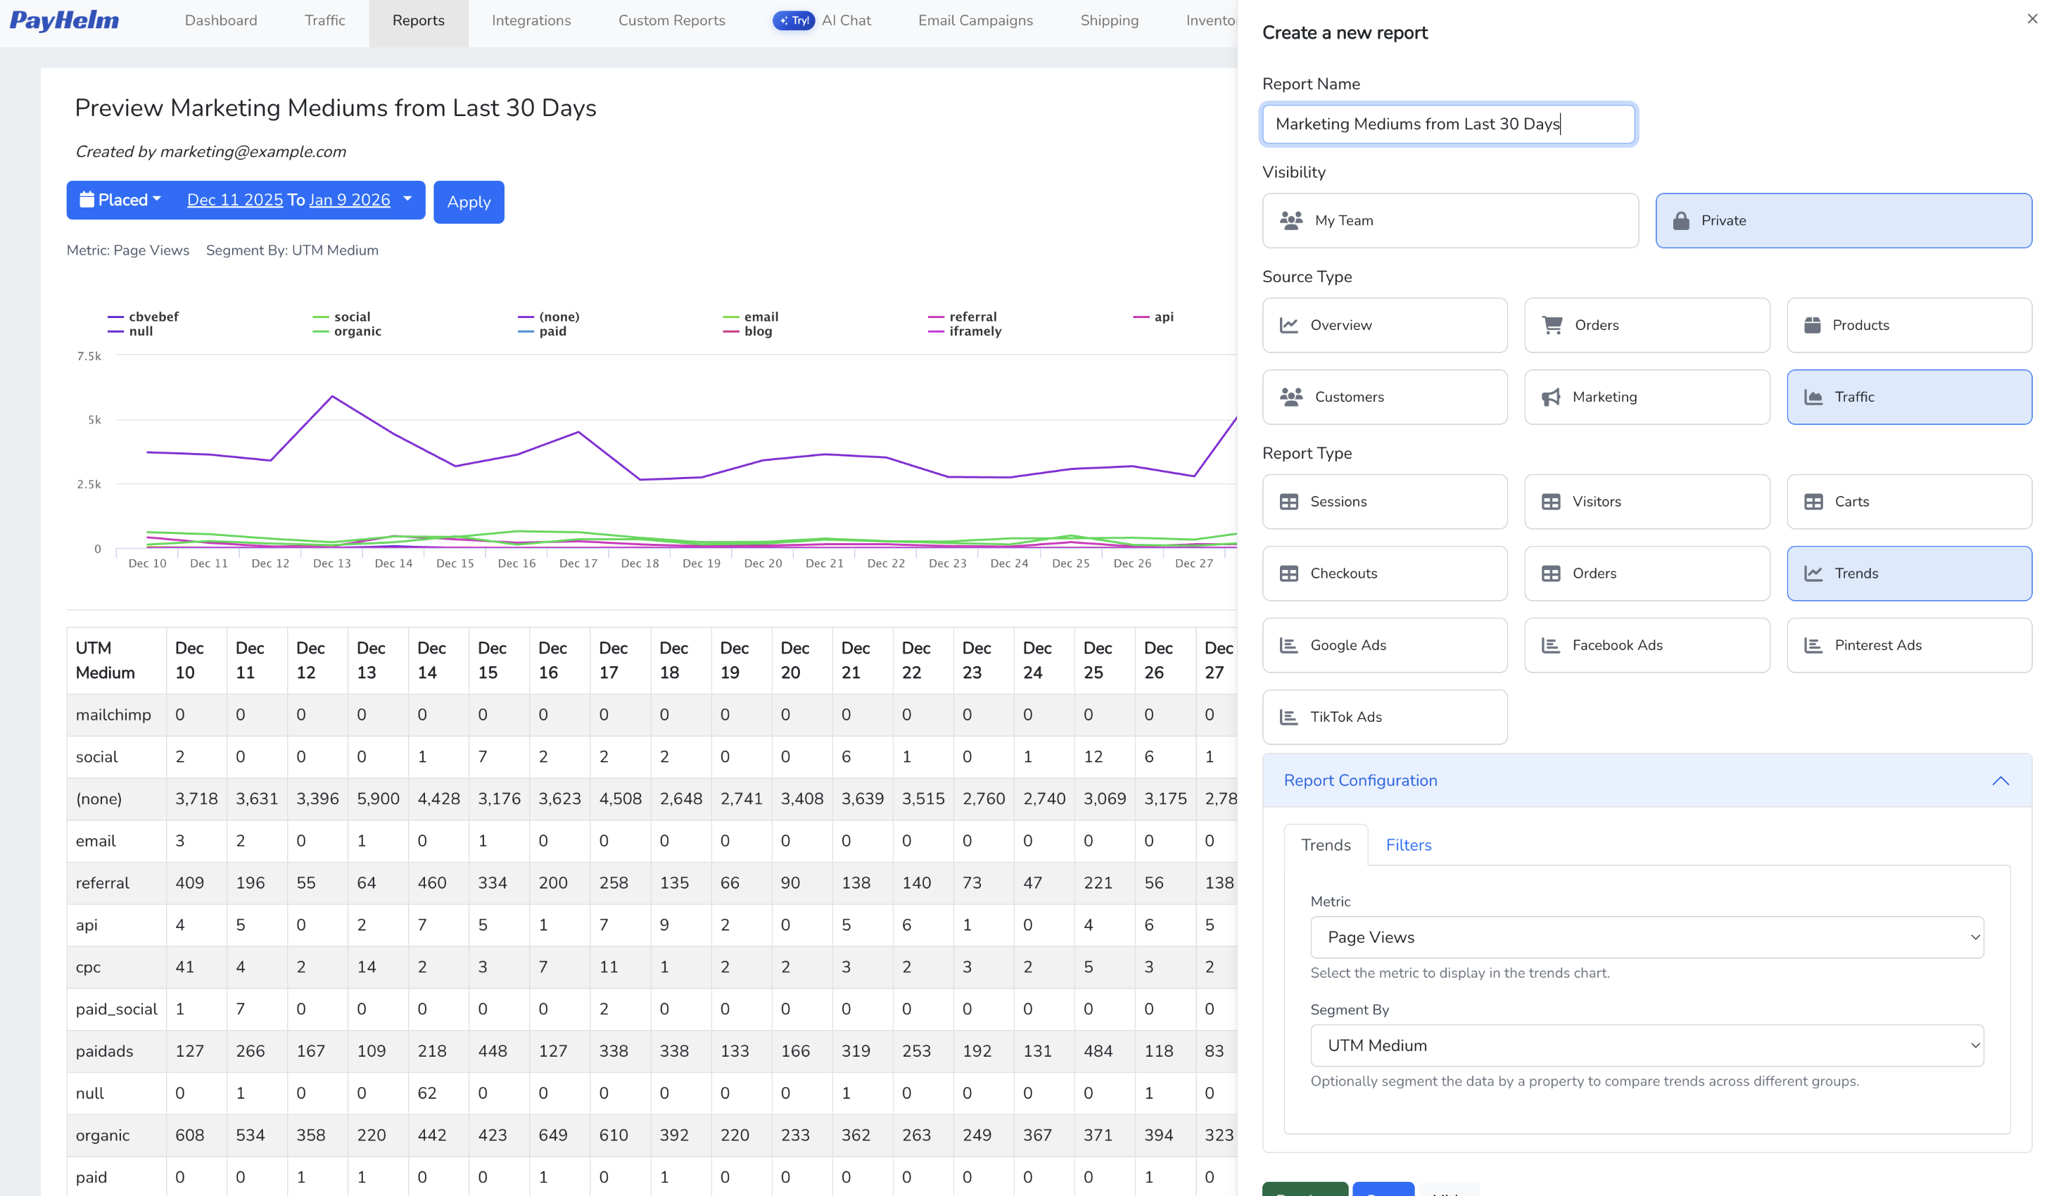
Task: Set visibility to My Team
Action: click(1449, 220)
